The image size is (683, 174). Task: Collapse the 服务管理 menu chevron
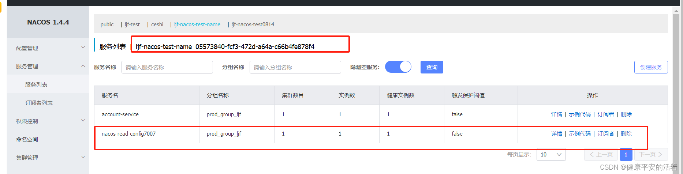[x=83, y=66]
